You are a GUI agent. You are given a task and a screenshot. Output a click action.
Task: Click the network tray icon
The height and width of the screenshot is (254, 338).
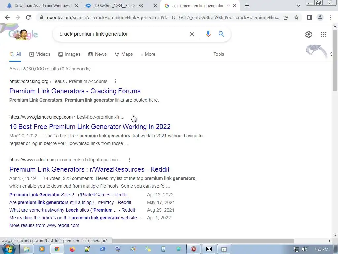click(x=297, y=249)
